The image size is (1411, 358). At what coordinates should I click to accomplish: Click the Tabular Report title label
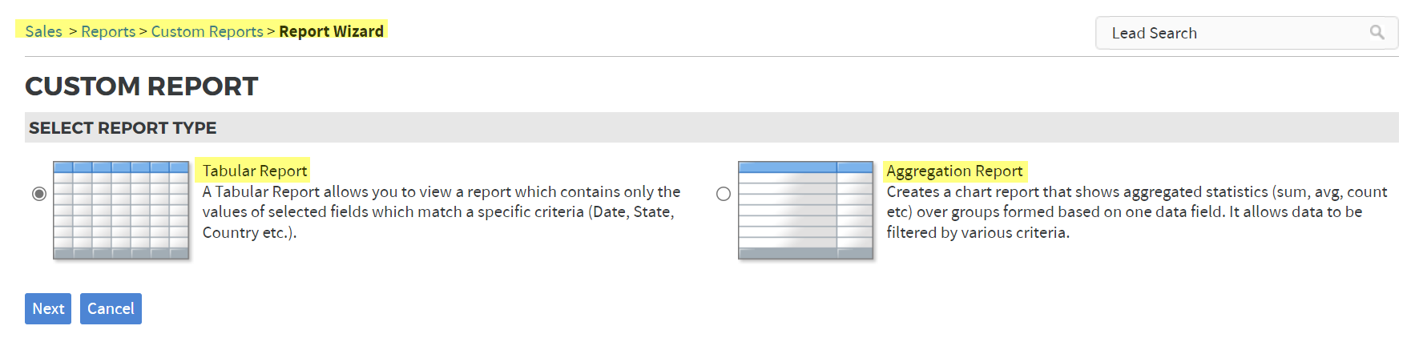pyautogui.click(x=254, y=171)
